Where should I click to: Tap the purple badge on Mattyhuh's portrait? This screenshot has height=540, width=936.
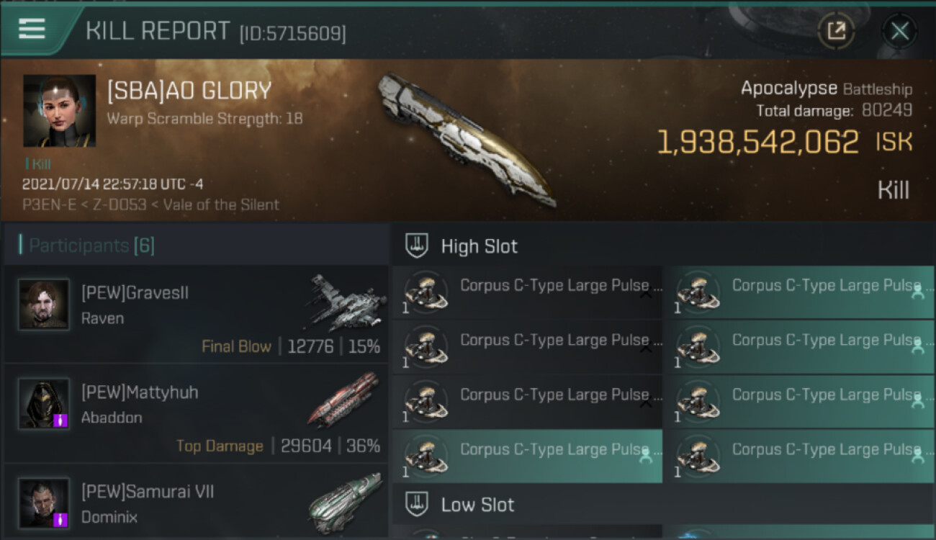(60, 420)
